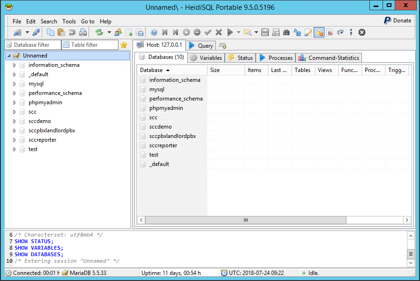
Task: Click the Open SQL file folder icon
Action: click(x=248, y=33)
